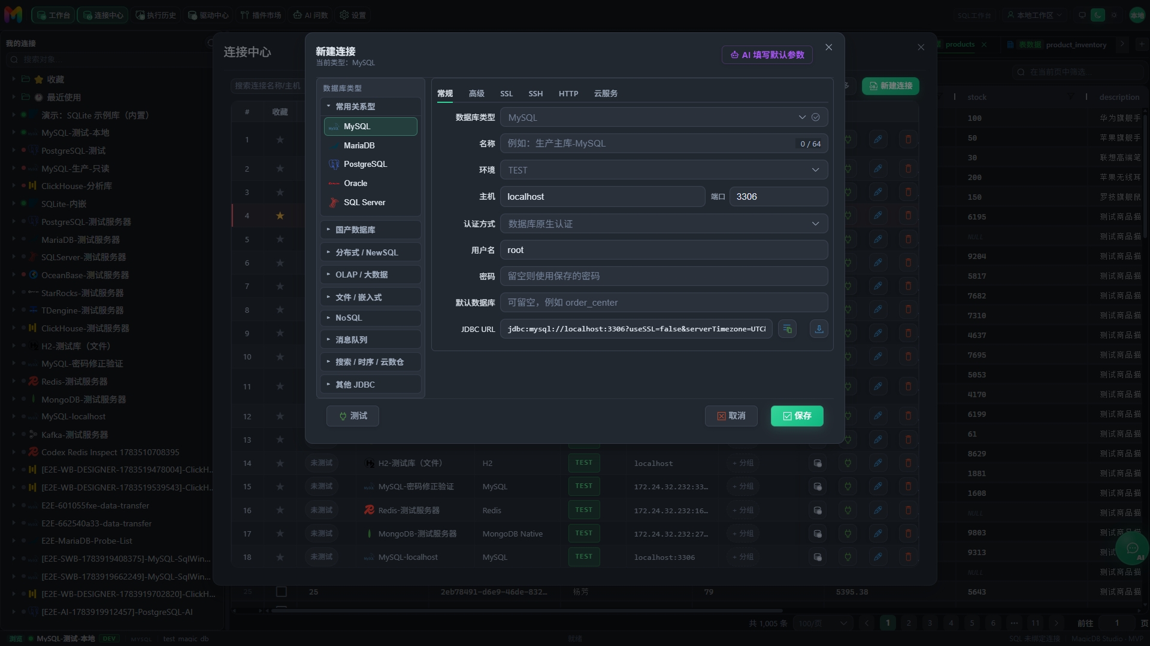Viewport: 1150px width, 646px height.
Task: Collapse the 常用关系型 category
Action: click(x=370, y=106)
